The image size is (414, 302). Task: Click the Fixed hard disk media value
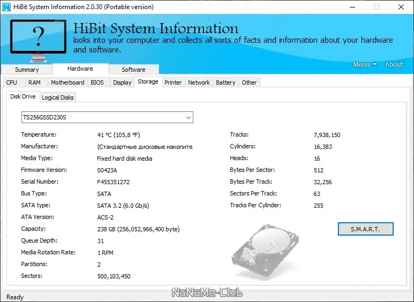[125, 158]
